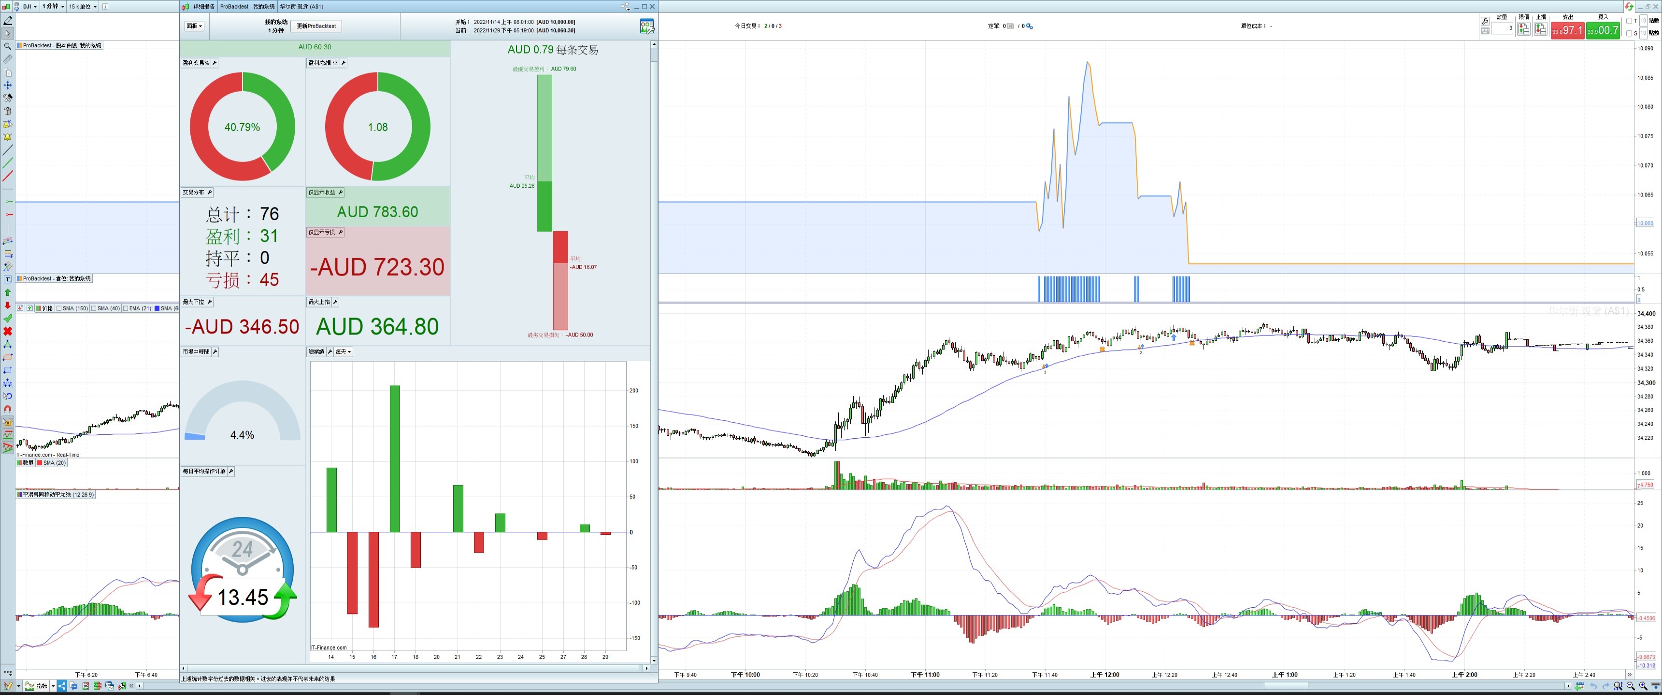Switch to the ProBacktest tab
1662x695 pixels.
[x=233, y=6]
